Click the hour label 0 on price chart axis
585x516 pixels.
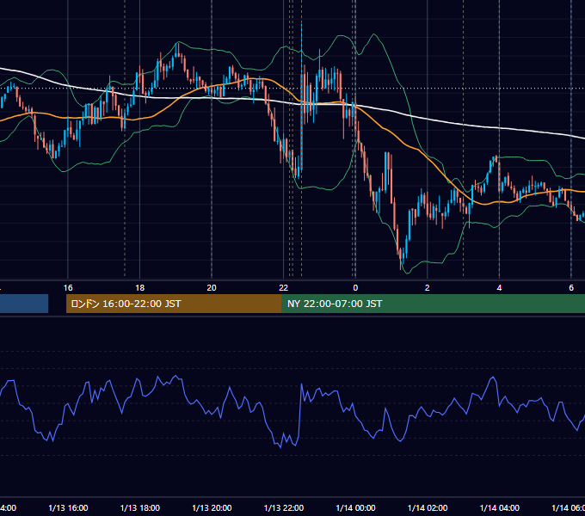[355, 288]
